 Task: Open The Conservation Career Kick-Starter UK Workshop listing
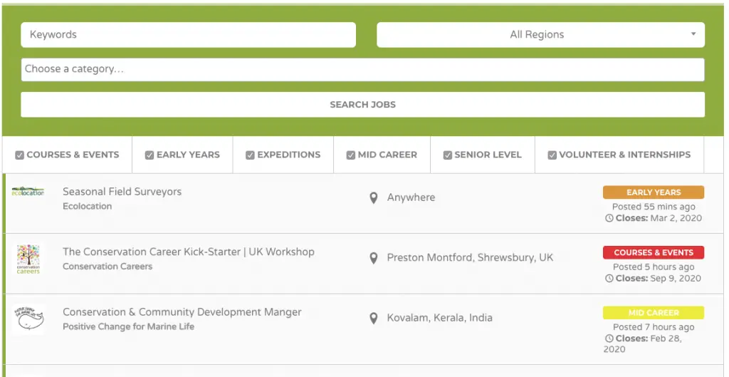coord(189,252)
